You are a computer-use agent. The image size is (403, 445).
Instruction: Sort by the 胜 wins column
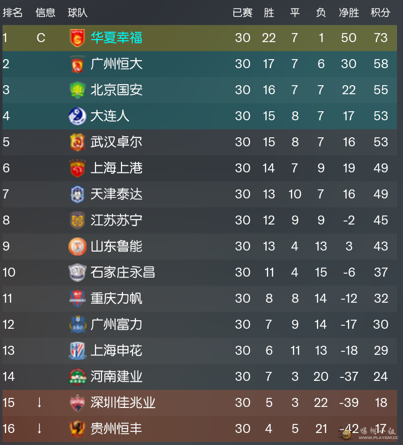[x=269, y=13]
